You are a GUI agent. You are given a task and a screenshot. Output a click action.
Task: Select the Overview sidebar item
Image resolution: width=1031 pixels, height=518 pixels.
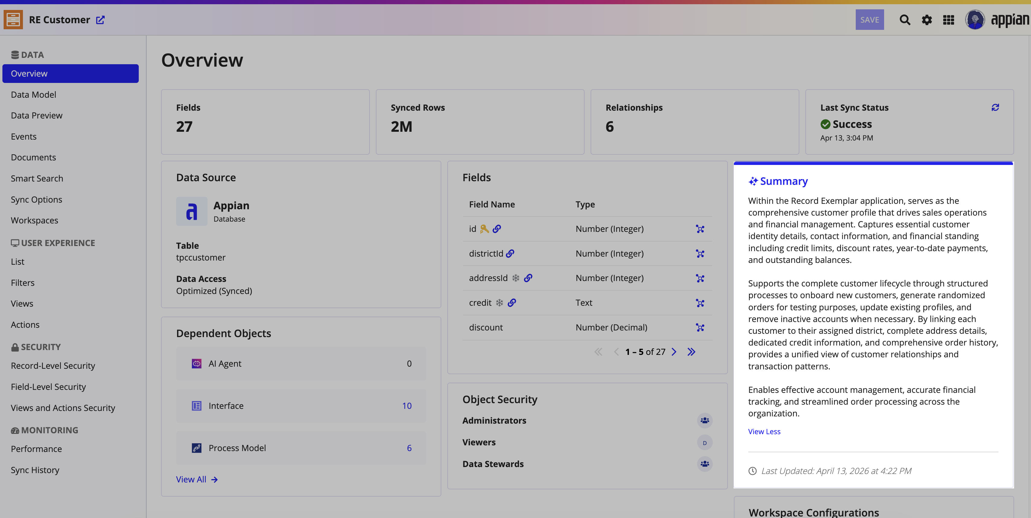click(71, 74)
